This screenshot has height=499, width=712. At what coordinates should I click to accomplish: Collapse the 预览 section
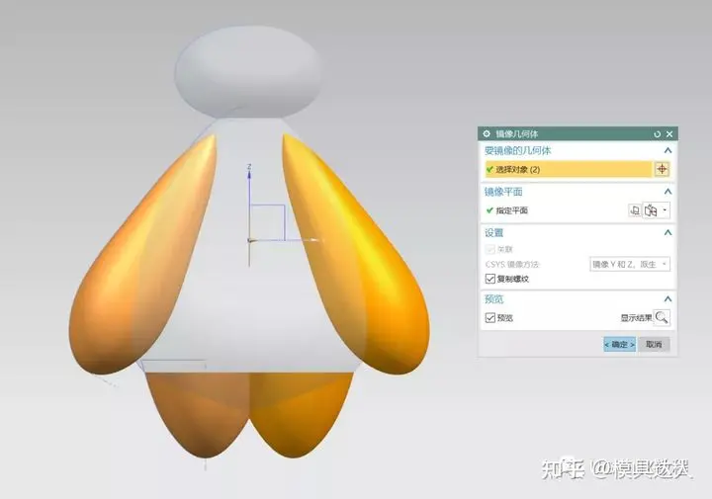pos(667,299)
